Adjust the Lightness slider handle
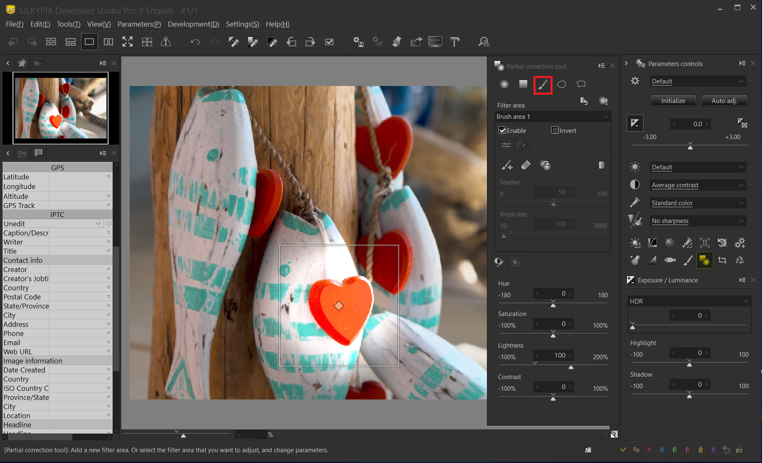The width and height of the screenshot is (762, 463). (571, 367)
